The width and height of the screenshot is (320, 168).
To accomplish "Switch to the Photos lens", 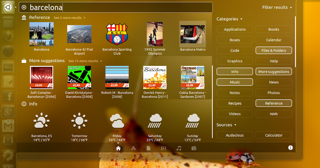I will (x=194, y=148).
